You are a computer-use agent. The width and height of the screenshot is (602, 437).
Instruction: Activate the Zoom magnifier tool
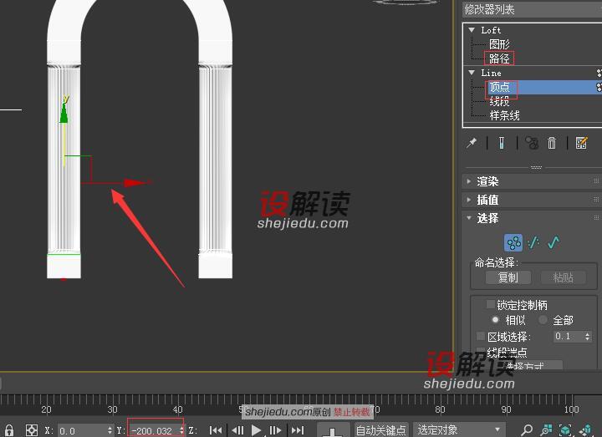[x=527, y=430]
